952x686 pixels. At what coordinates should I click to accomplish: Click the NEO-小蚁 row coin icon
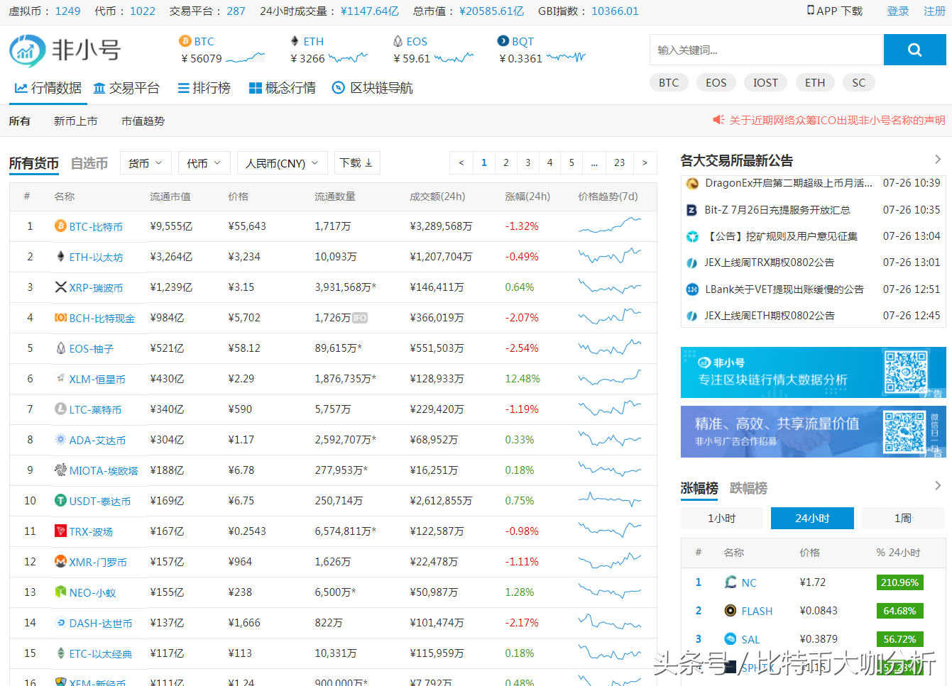pyautogui.click(x=61, y=592)
